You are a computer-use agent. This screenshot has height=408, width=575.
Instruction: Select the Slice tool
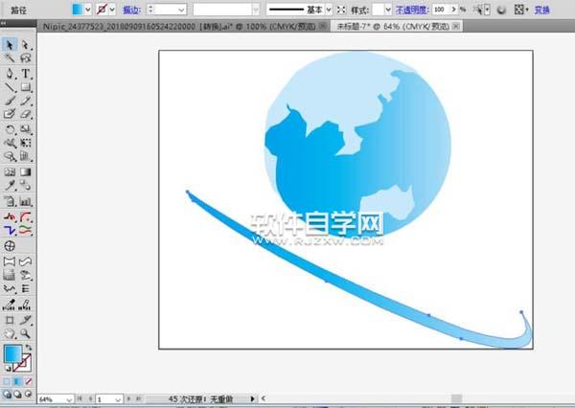pyautogui.click(x=25, y=320)
